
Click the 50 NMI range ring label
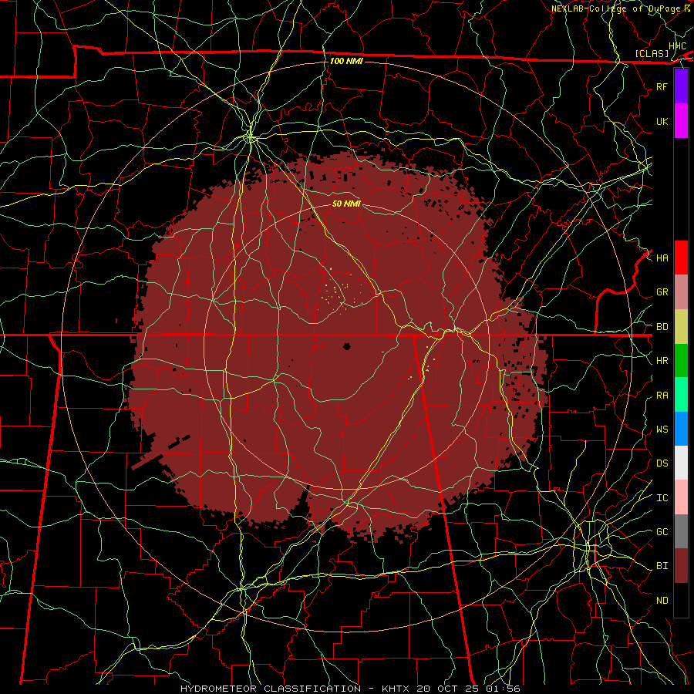[346, 204]
